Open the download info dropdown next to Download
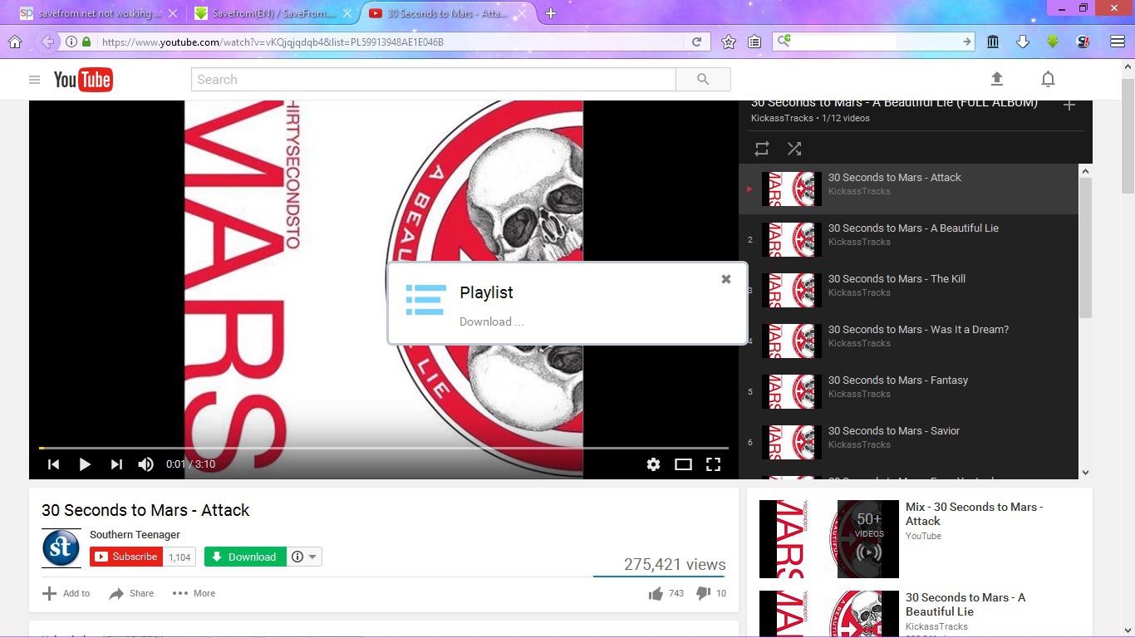This screenshot has height=638, width=1135. 304,557
